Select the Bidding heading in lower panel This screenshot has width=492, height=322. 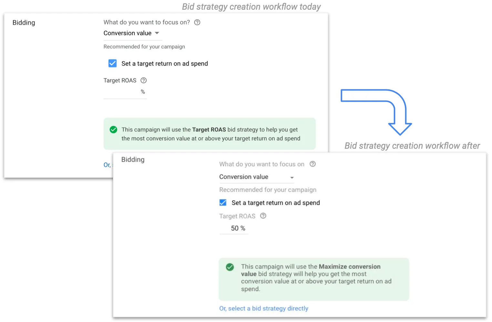click(x=133, y=160)
